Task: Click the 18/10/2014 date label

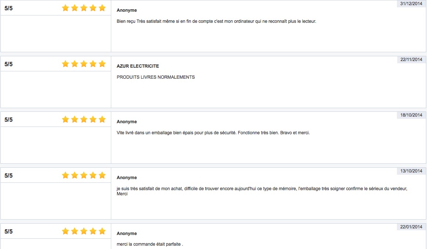Action: [411, 115]
